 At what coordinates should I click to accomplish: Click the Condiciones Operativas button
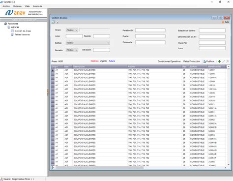click(169, 61)
